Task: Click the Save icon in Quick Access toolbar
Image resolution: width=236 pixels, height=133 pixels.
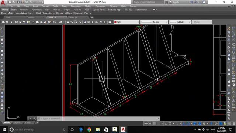Action: pyautogui.click(x=18, y=2)
